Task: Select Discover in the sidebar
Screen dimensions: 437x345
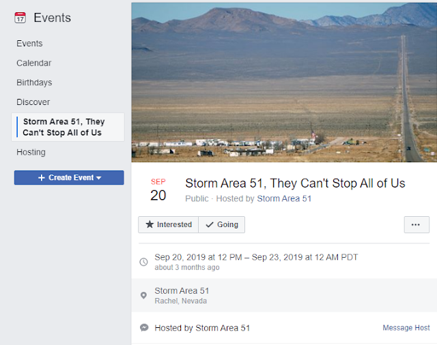Action: (x=33, y=102)
